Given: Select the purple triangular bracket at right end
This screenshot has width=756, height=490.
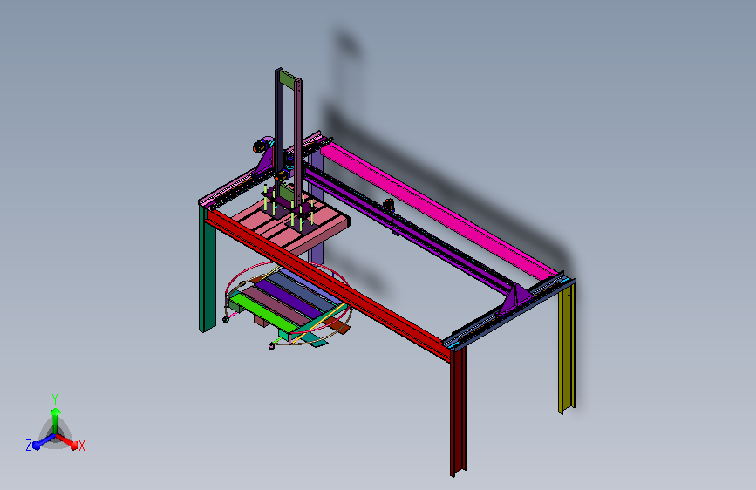Looking at the screenshot, I should tap(515, 299).
